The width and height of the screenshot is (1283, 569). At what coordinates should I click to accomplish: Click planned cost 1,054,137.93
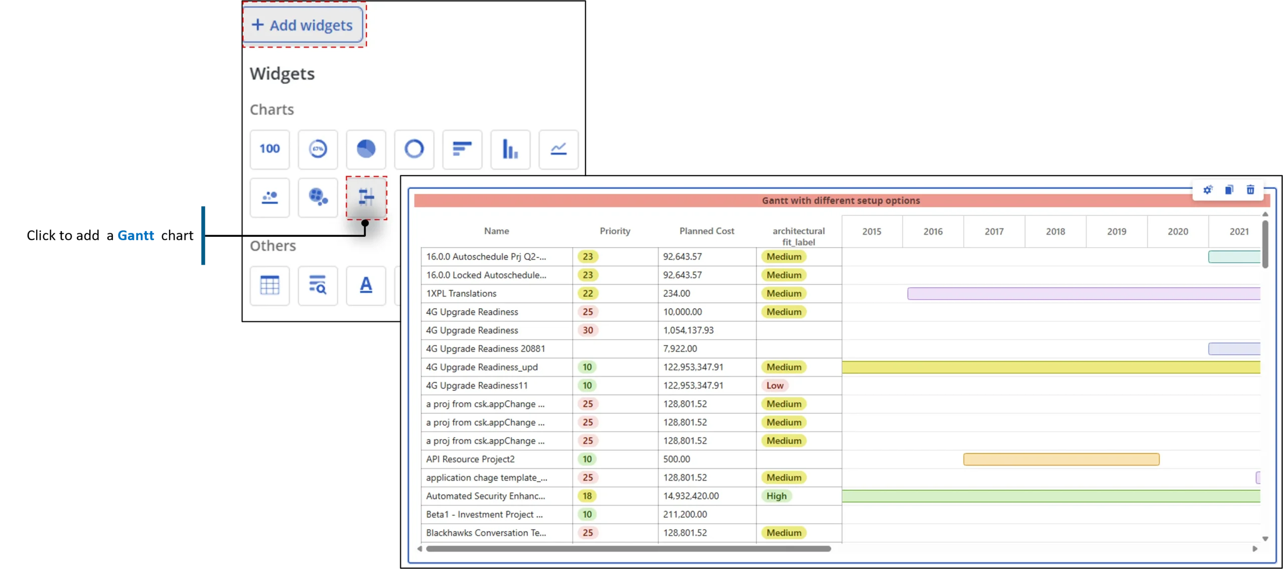coord(688,330)
